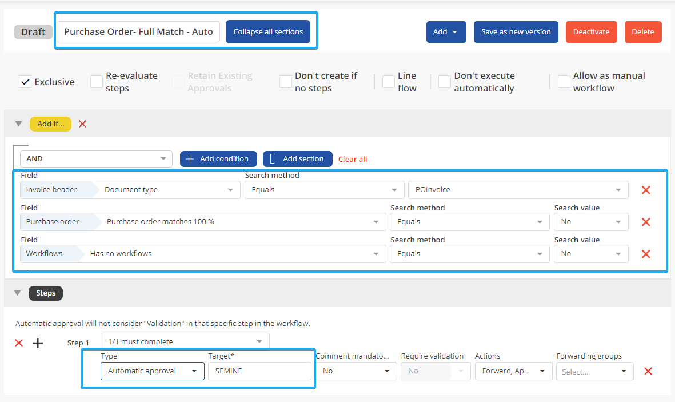The height and width of the screenshot is (402, 675).
Task: Click the workflow name text field
Action: (138, 32)
